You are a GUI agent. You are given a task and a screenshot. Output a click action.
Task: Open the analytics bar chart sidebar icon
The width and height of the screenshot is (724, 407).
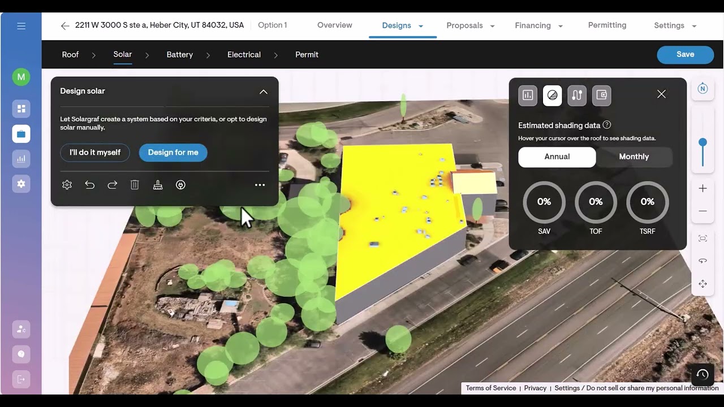point(21,159)
